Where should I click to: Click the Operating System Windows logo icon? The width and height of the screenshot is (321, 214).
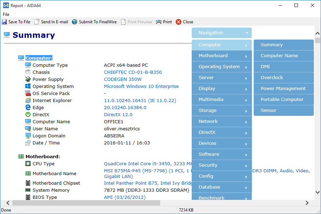tap(28, 86)
